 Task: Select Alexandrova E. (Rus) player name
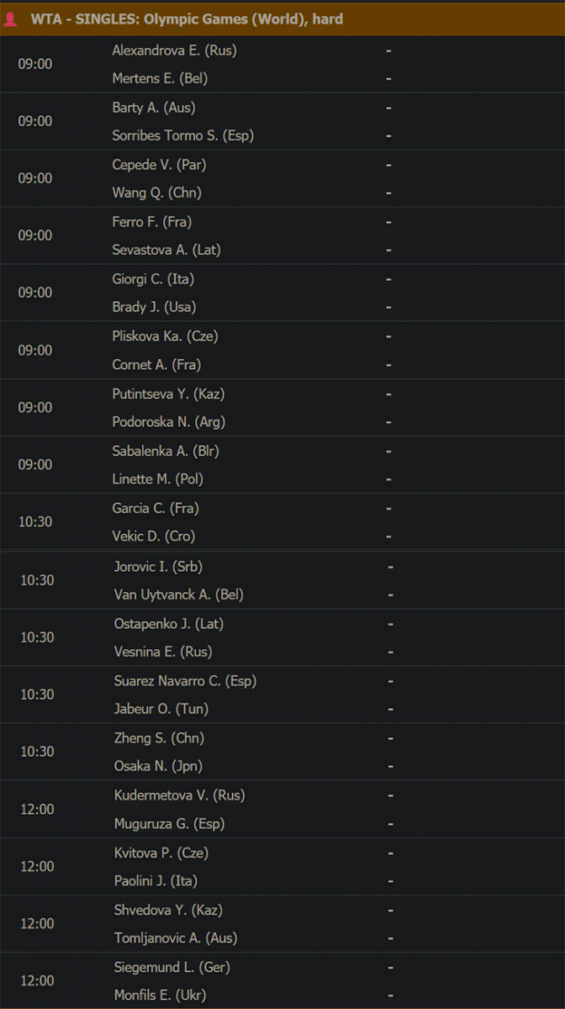coord(174,50)
